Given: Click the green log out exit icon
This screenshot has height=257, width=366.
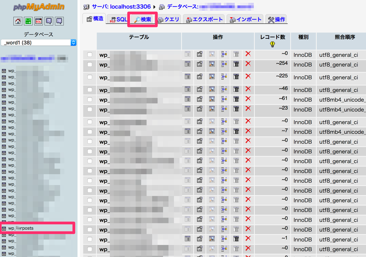Looking at the screenshot, I should point(28,21).
